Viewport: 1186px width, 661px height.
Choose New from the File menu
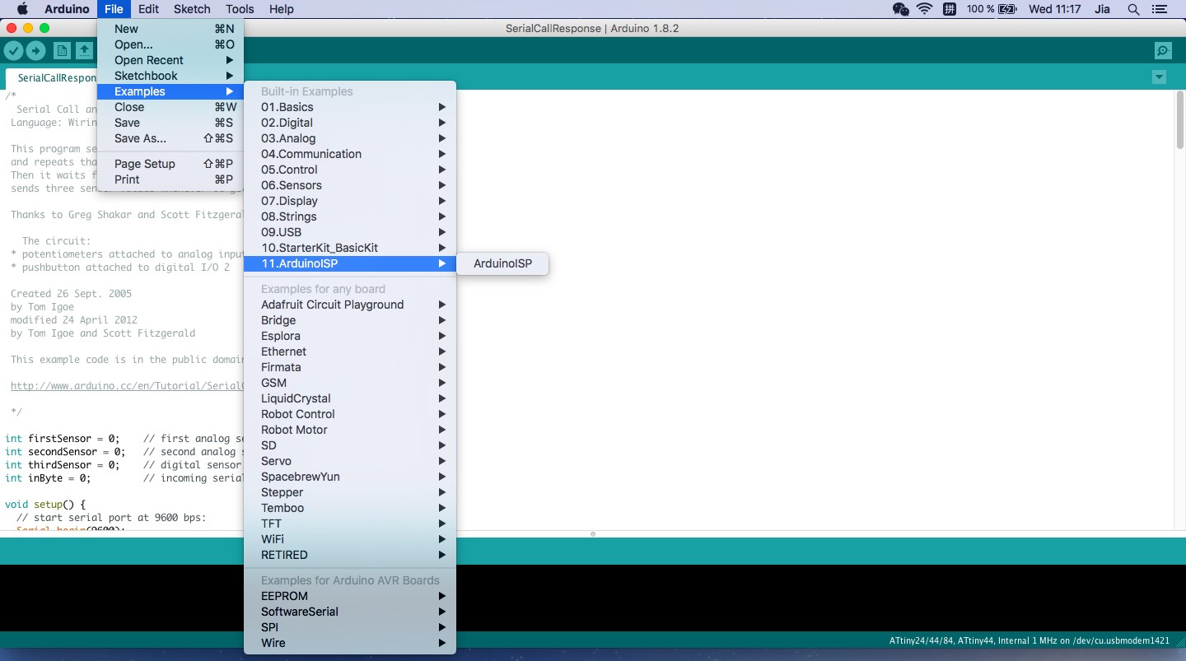170,29
